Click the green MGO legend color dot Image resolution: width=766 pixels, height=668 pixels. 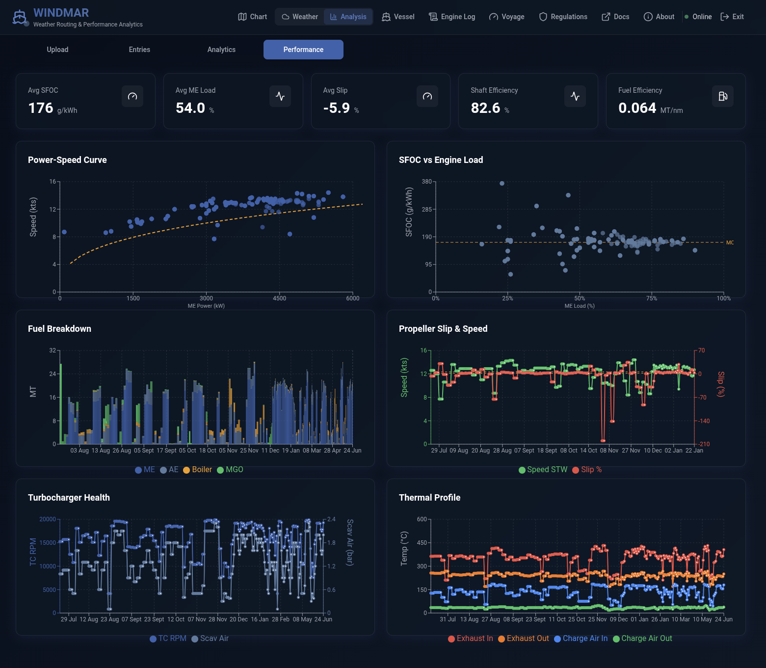pyautogui.click(x=220, y=470)
